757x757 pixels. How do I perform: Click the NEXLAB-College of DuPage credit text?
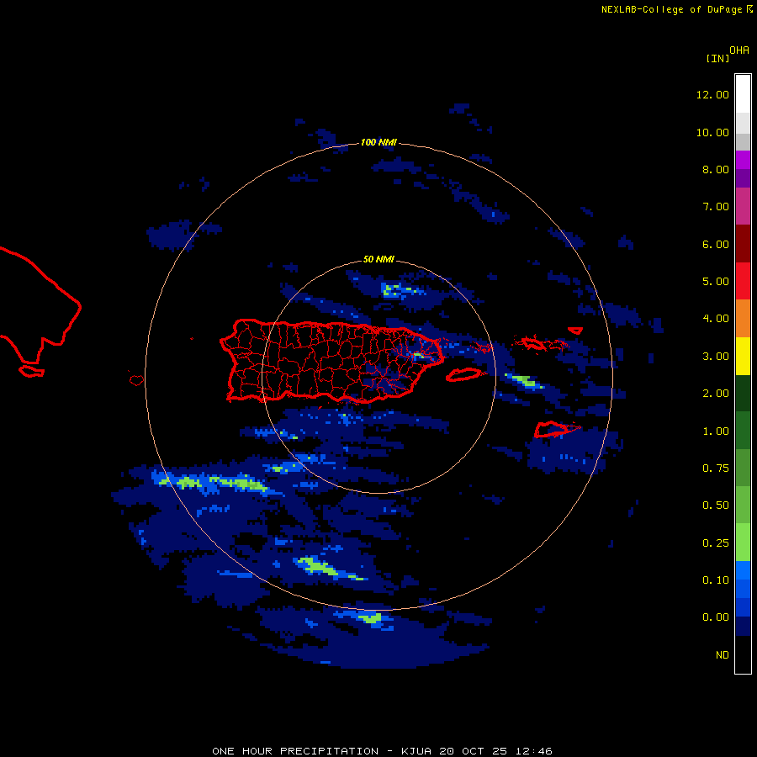click(677, 9)
